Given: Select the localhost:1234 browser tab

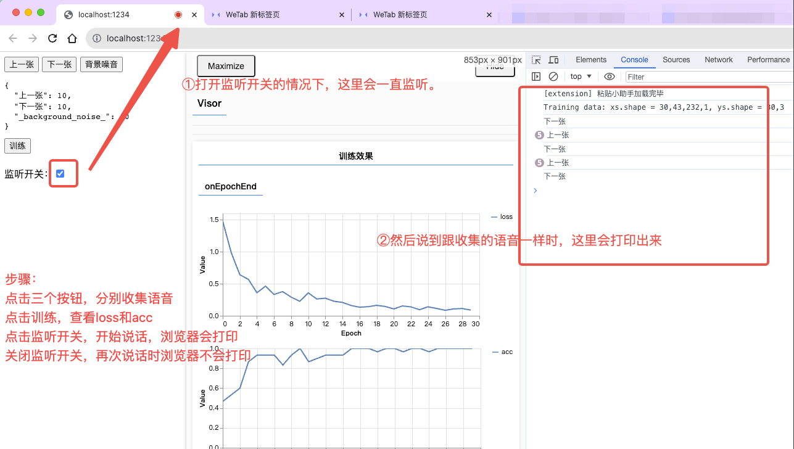Looking at the screenshot, I should (x=130, y=14).
